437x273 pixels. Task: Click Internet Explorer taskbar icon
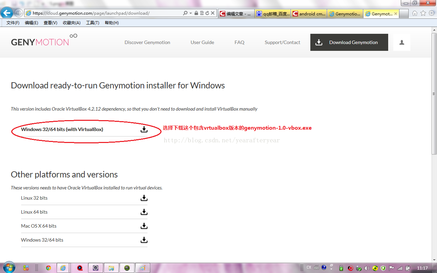[63, 268]
